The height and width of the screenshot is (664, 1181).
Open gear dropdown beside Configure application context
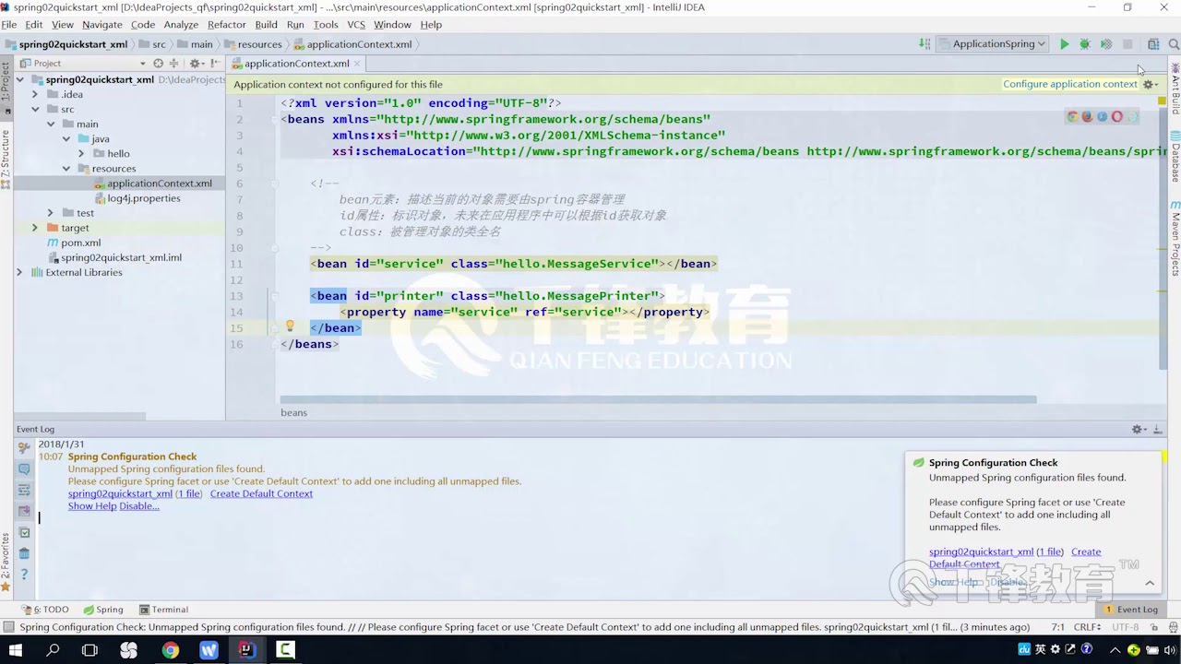1151,84
